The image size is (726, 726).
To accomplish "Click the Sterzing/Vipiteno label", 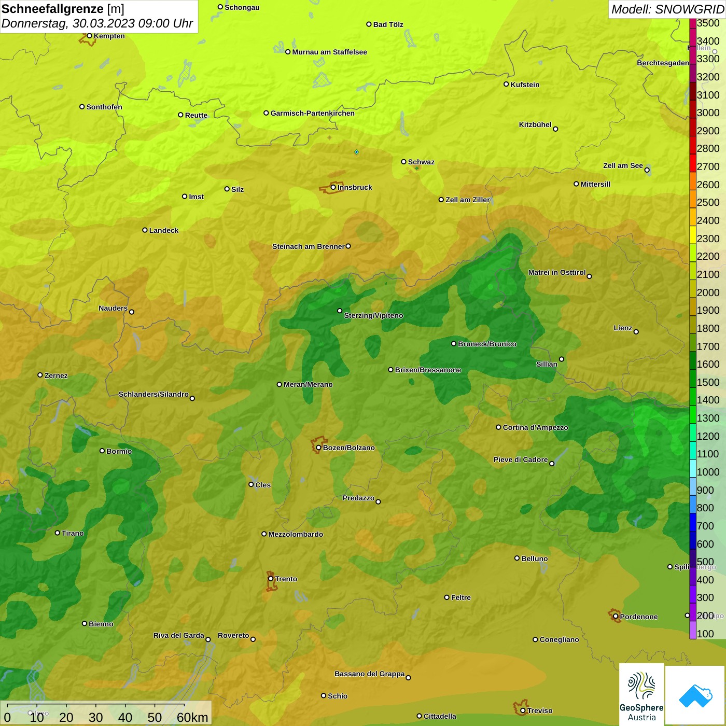I will tap(373, 315).
